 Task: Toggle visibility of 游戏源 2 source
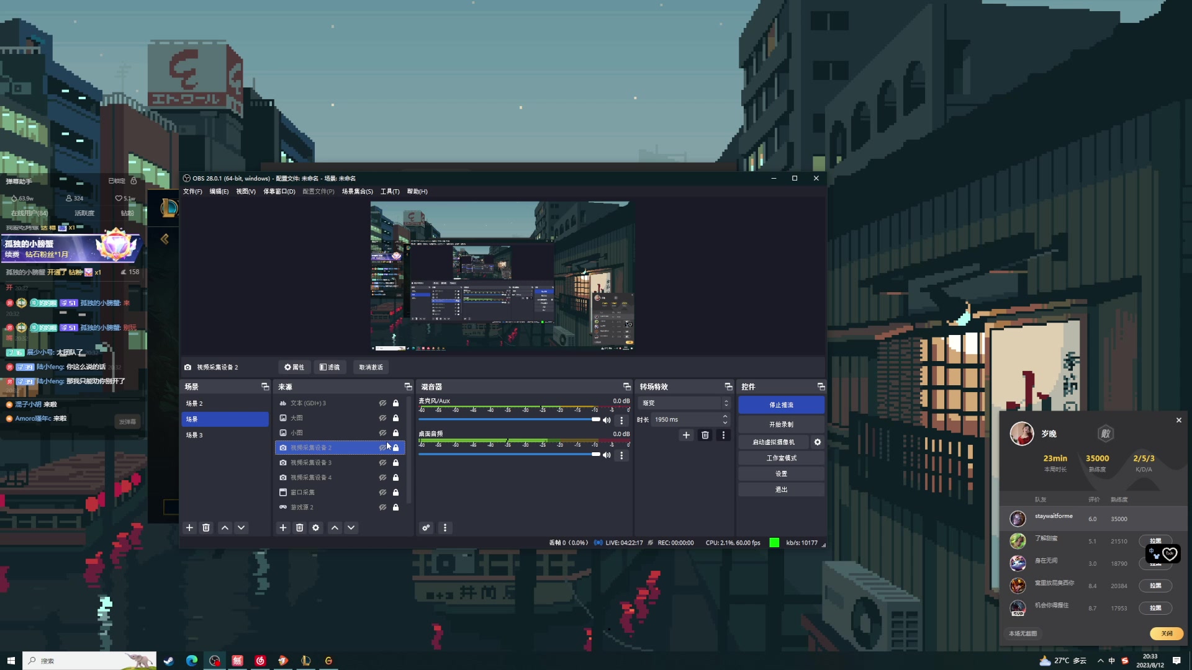click(382, 507)
